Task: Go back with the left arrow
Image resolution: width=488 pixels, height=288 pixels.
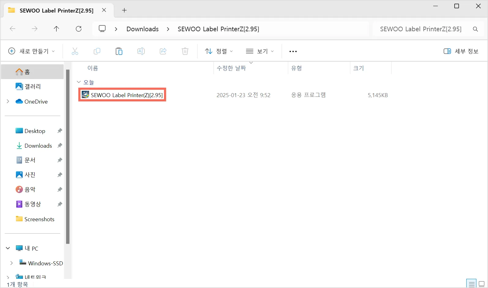Action: tap(13, 29)
